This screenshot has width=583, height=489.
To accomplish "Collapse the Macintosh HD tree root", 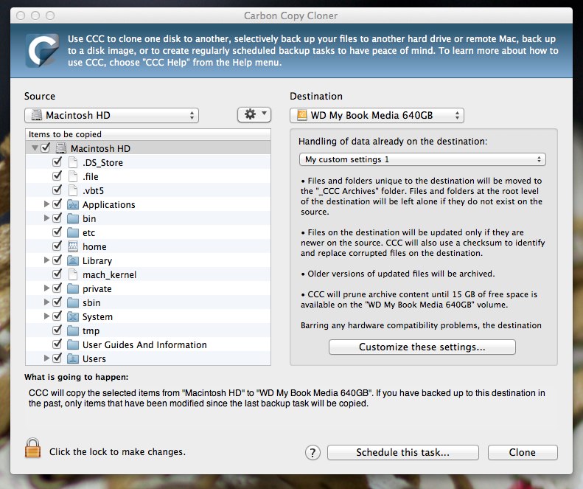I will (x=35, y=148).
